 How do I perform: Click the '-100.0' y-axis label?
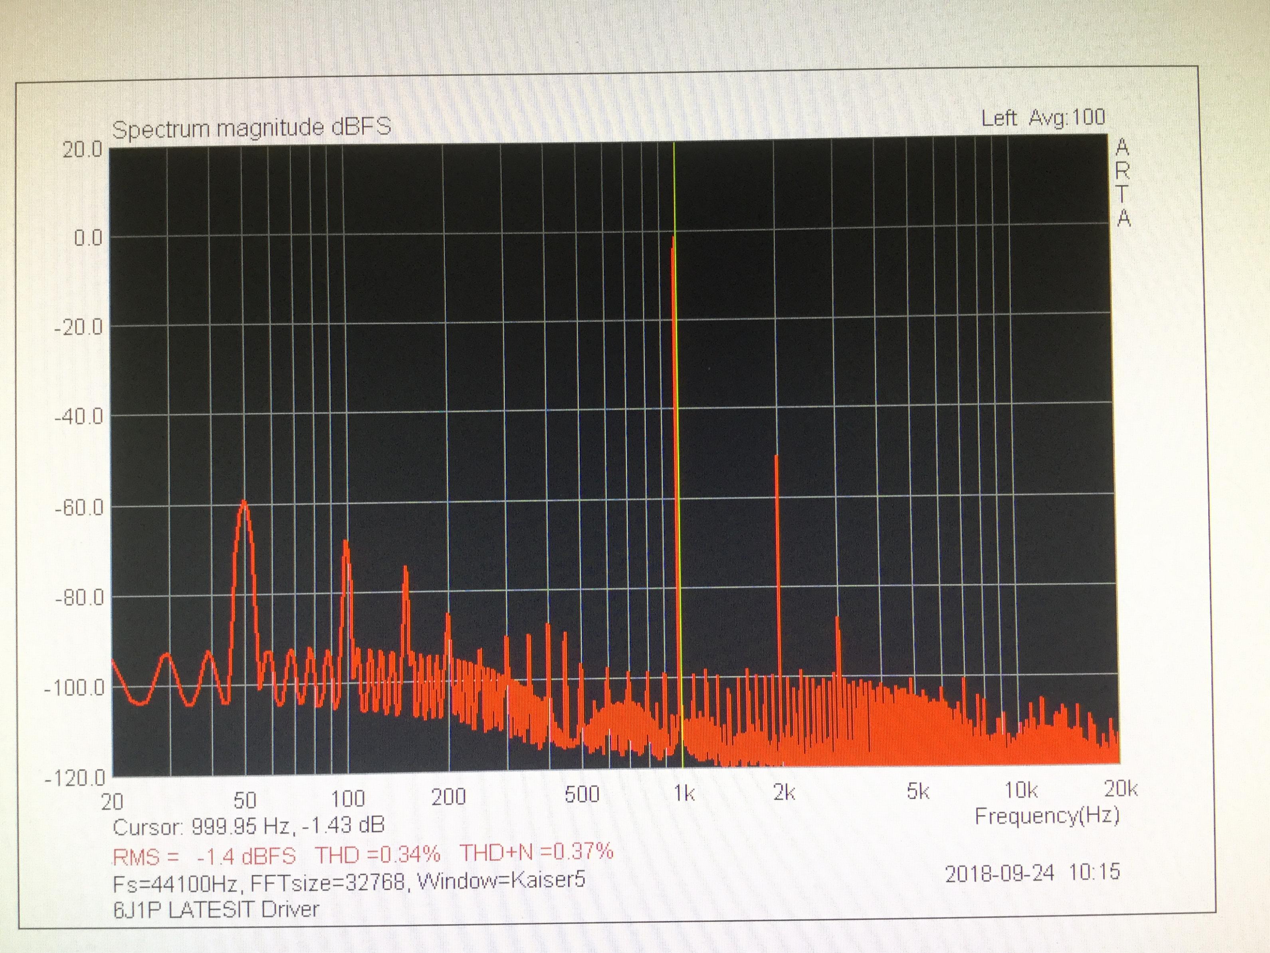(x=75, y=688)
